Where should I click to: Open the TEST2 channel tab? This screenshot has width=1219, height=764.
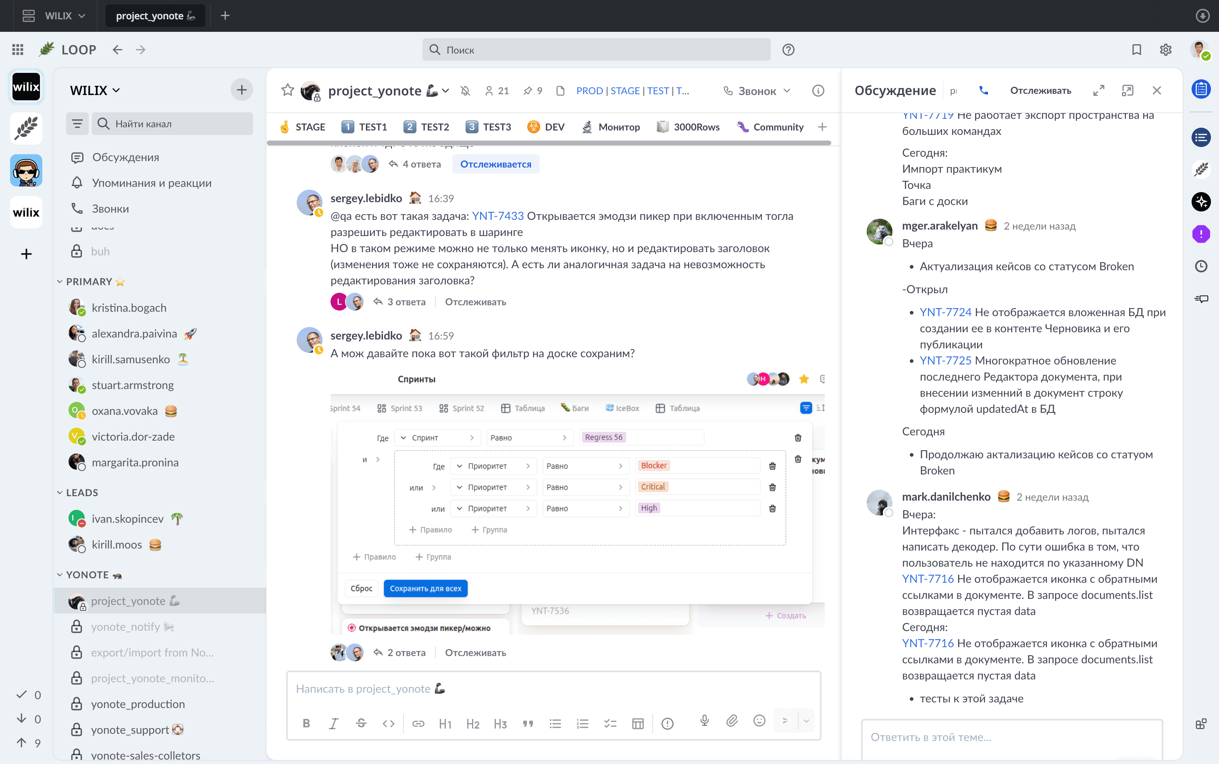(x=426, y=127)
